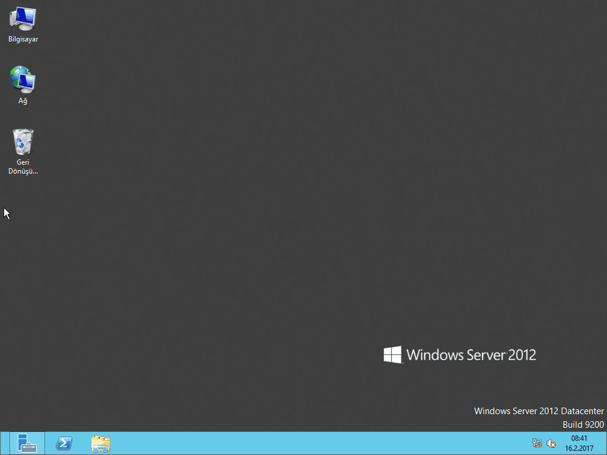
Task: Click the show desktop strip at taskbar end
Action: click(x=605, y=443)
